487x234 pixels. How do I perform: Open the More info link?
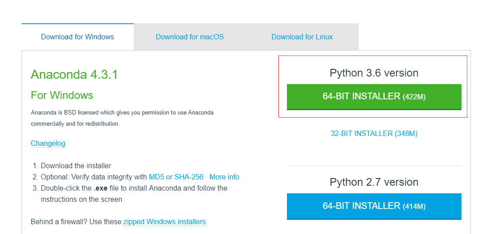click(x=224, y=177)
